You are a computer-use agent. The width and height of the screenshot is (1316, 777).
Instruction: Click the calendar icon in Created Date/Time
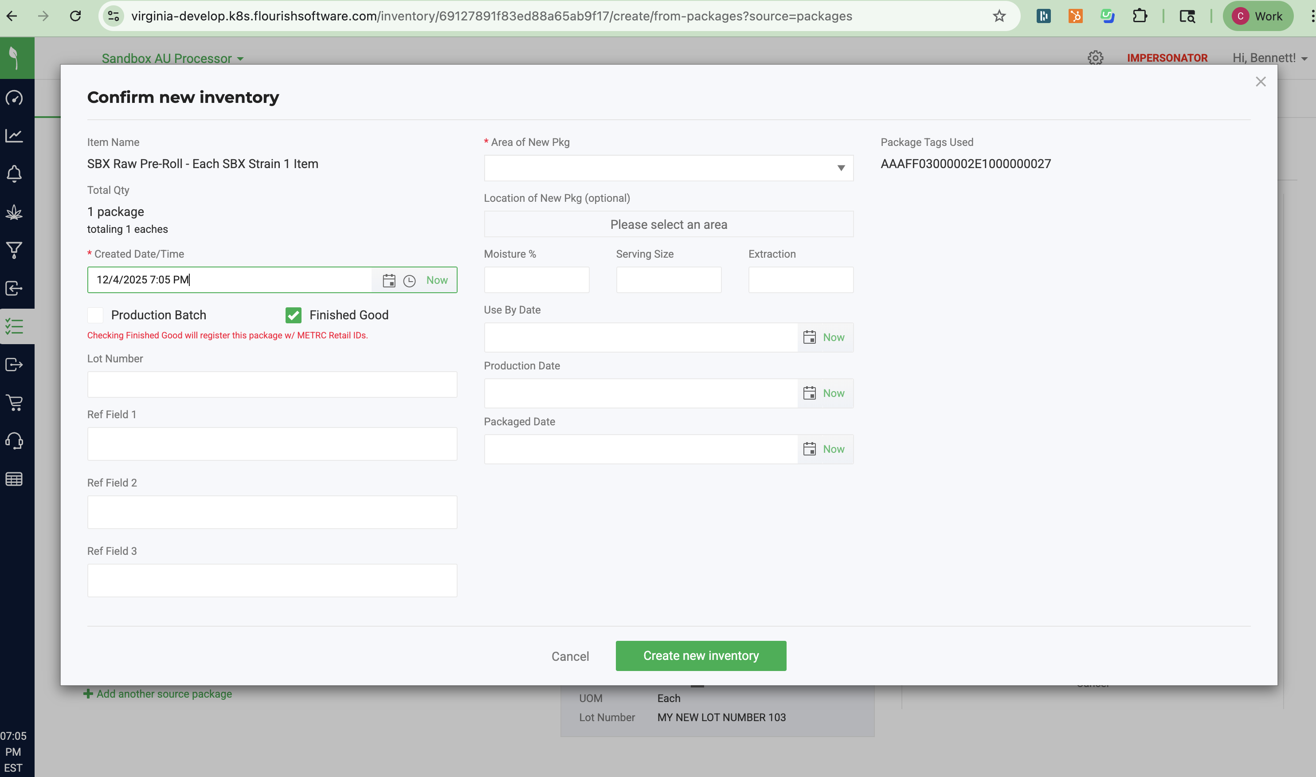(x=388, y=280)
